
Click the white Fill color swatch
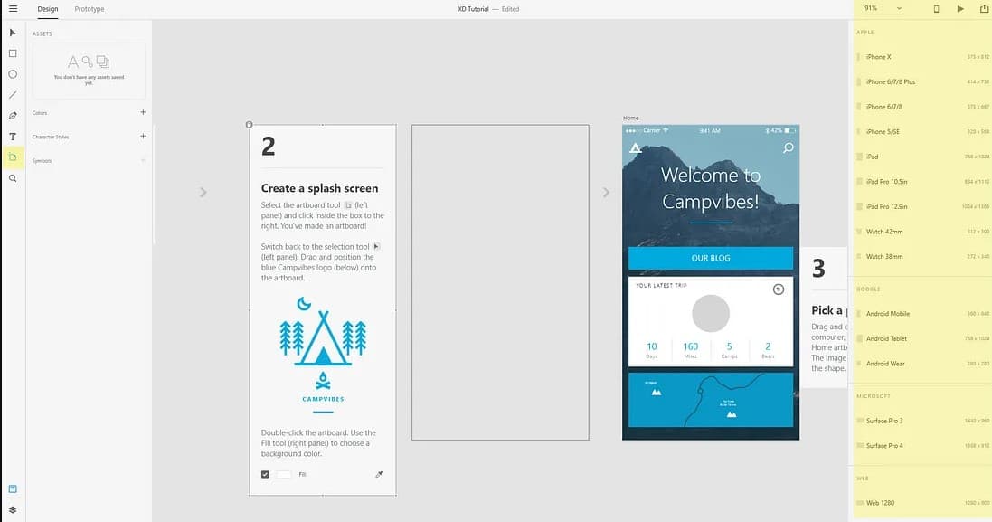[284, 475]
